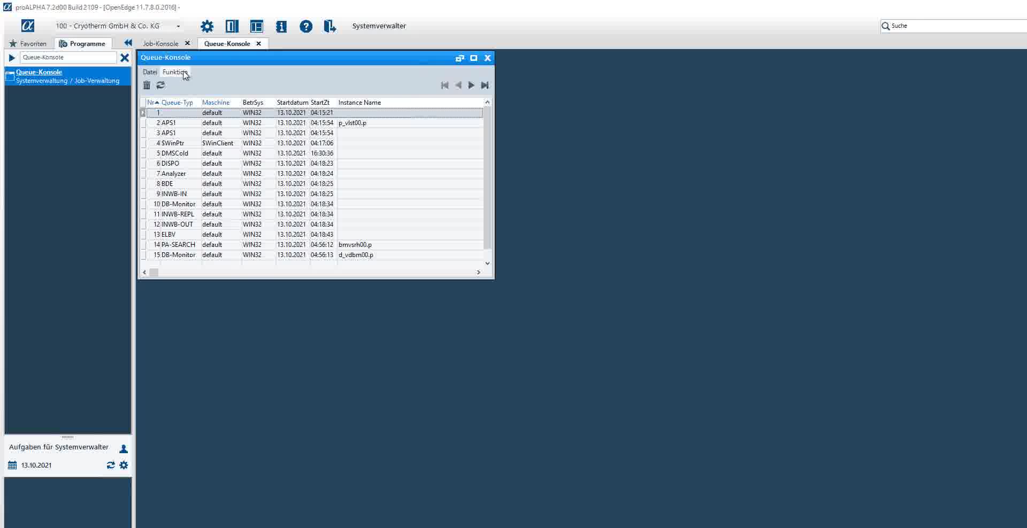1027x528 pixels.
Task: Select the Analyzer queue row
Action: 312,174
